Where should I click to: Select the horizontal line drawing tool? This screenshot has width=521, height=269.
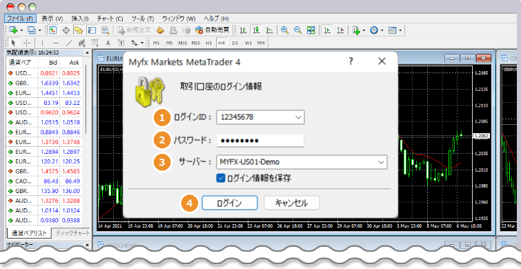coord(56,43)
